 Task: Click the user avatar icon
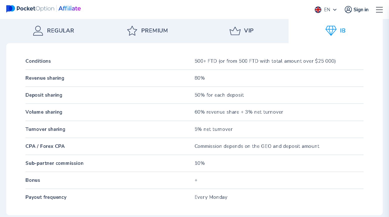click(x=348, y=10)
